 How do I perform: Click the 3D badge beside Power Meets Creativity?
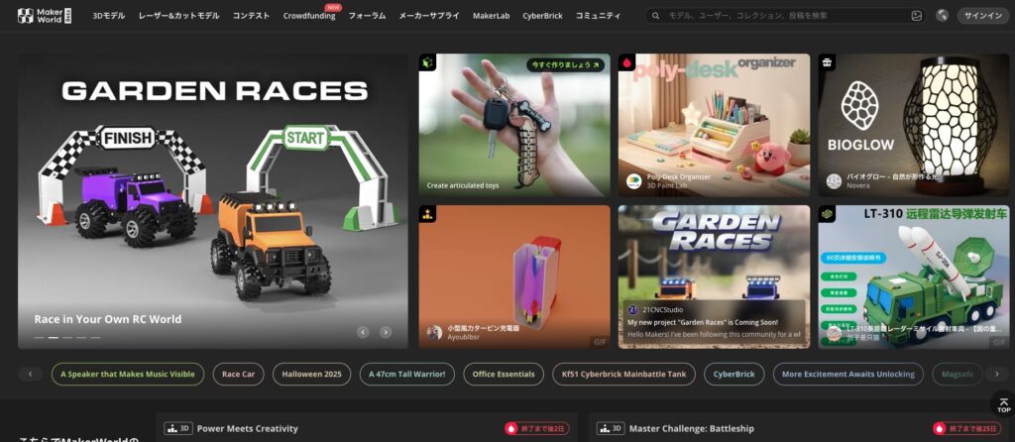pos(178,429)
